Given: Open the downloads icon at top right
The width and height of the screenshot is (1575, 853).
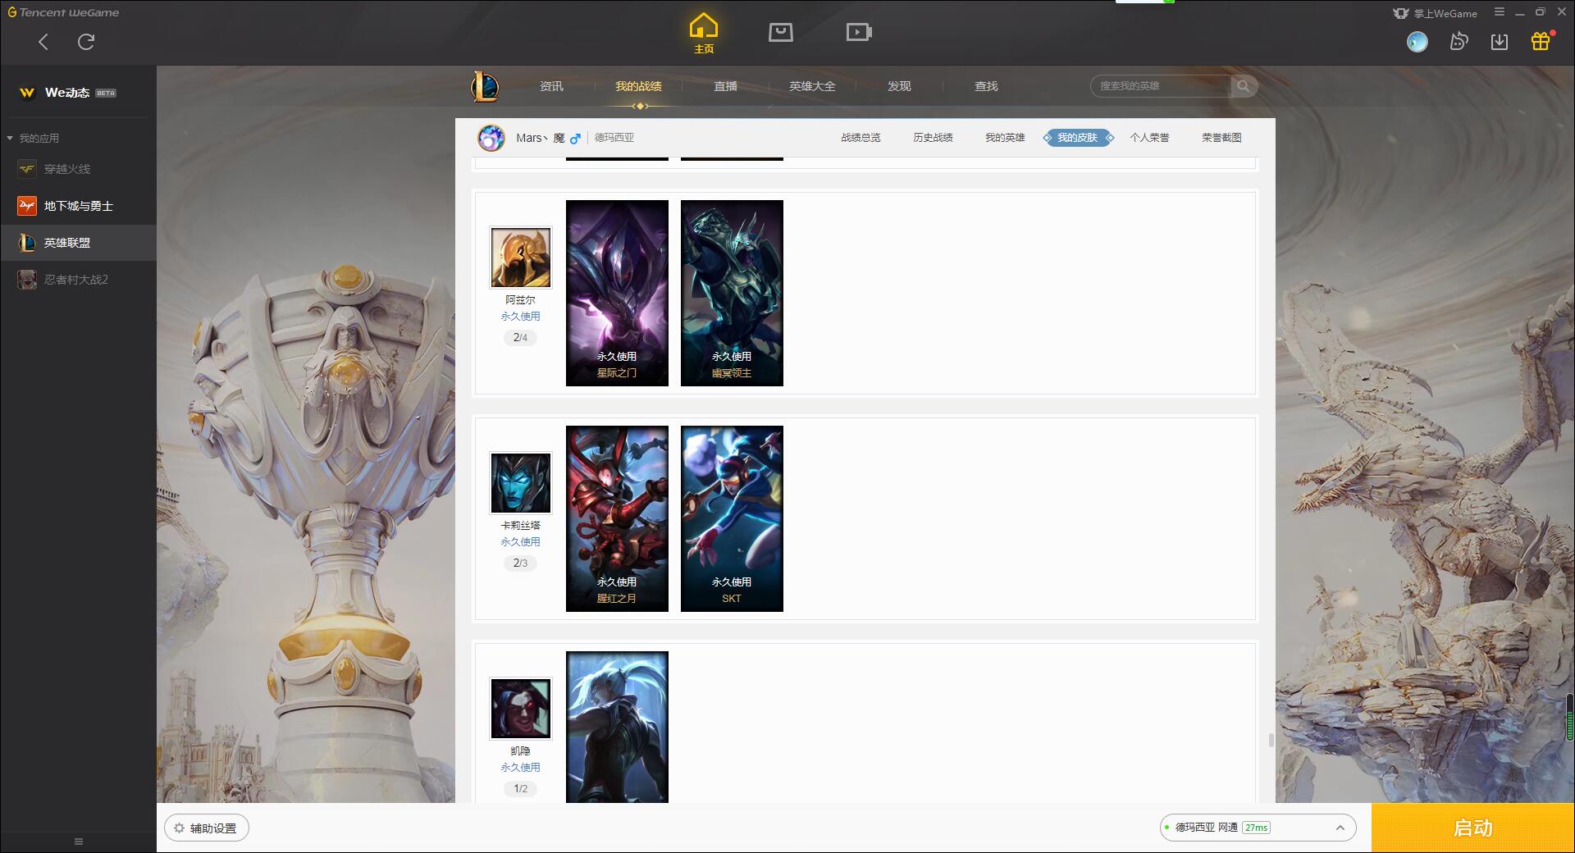Looking at the screenshot, I should [1500, 41].
